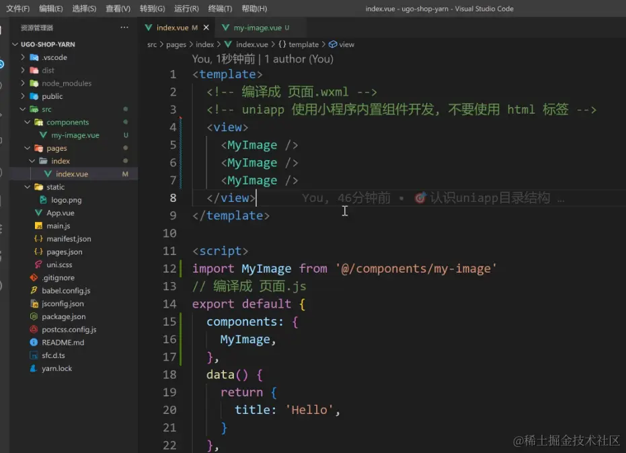This screenshot has width=626, height=453.
Task: Click line number 10 in gutter
Action: [x=169, y=233]
